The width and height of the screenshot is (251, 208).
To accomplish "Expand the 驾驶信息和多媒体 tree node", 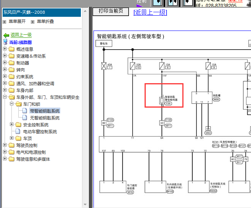I will [5, 159].
